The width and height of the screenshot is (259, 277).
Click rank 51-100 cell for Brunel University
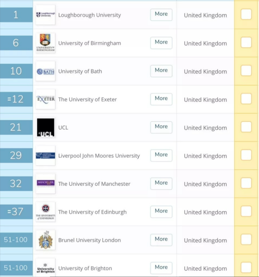click(16, 240)
